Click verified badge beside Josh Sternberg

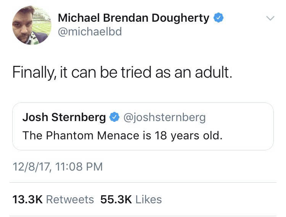(115, 118)
